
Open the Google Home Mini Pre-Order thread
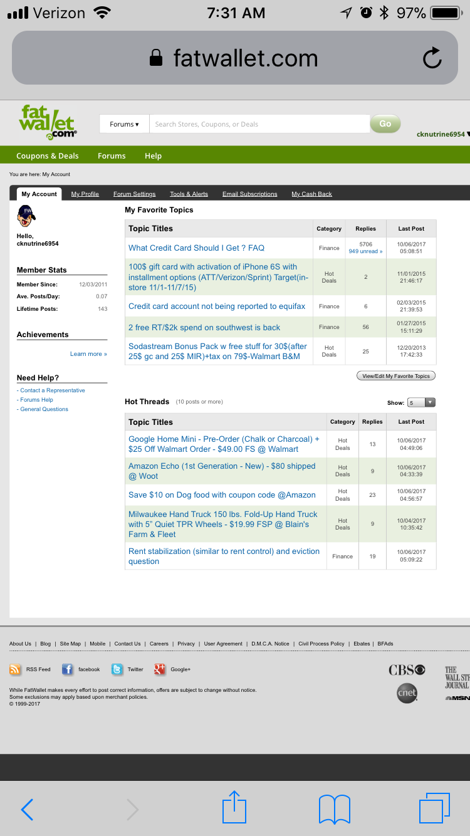click(x=224, y=444)
